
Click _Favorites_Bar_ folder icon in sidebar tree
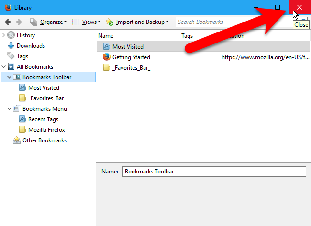click(22, 98)
